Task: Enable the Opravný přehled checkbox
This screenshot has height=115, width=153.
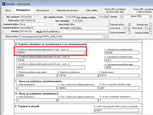Action: (x=129, y=33)
